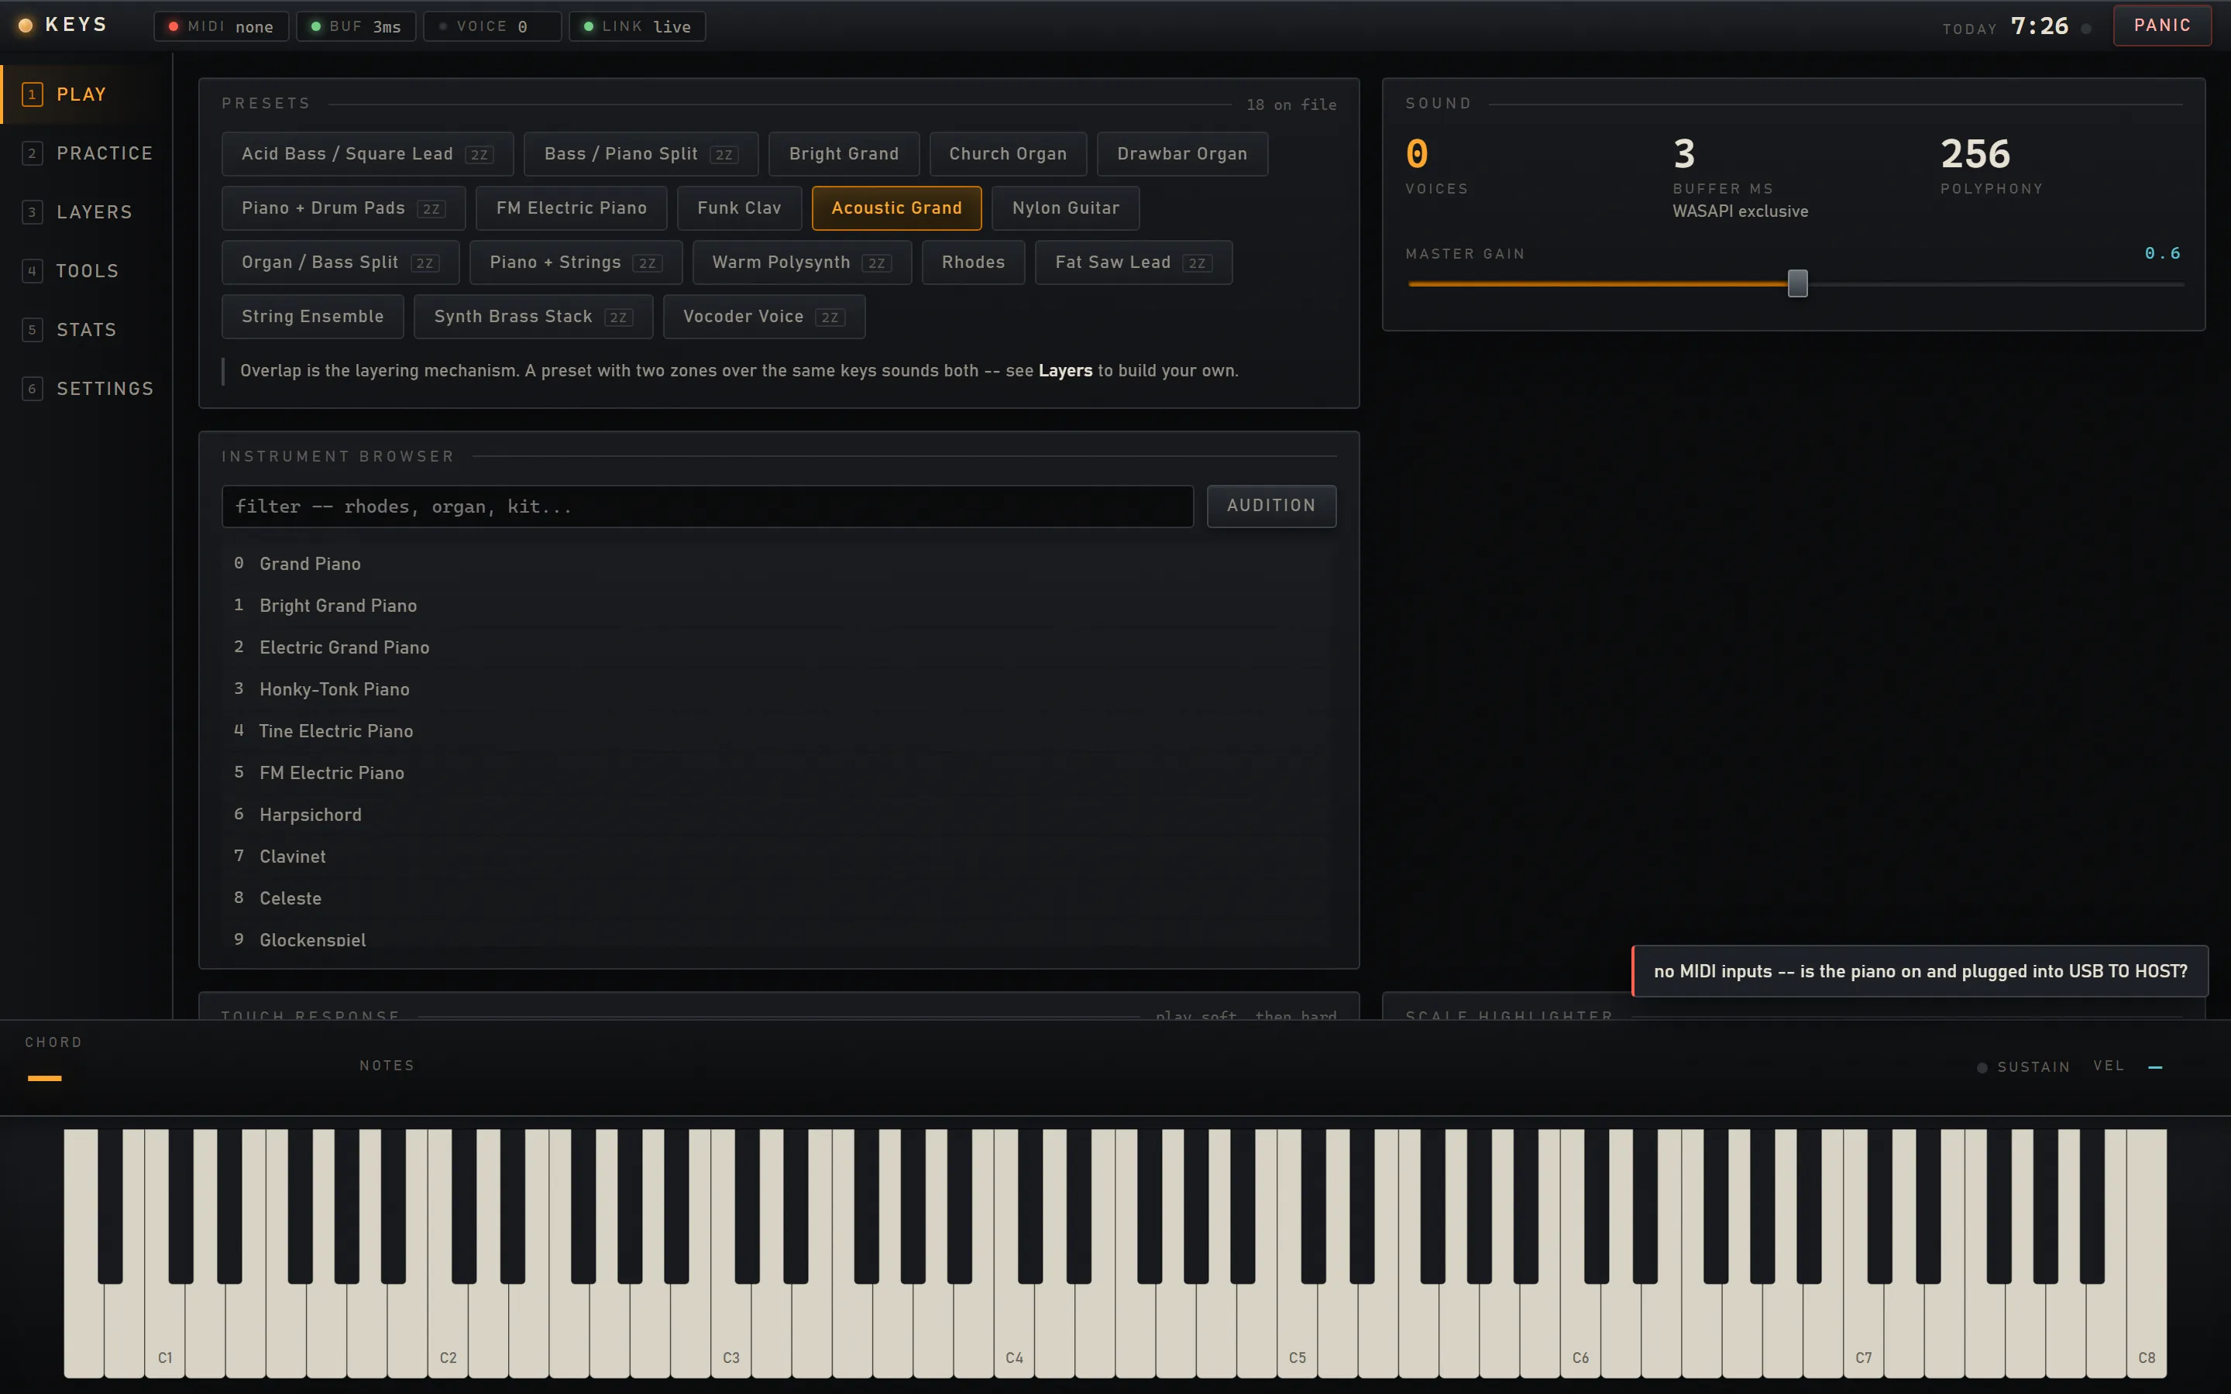Choose the Drawbar Organ preset
Viewport: 2231px width, 1394px height.
point(1182,154)
